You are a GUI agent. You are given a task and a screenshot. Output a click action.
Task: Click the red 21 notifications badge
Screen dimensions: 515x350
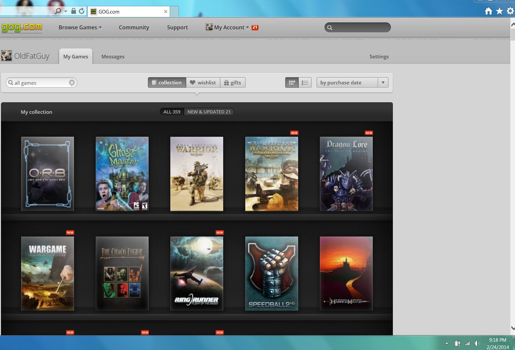(255, 27)
